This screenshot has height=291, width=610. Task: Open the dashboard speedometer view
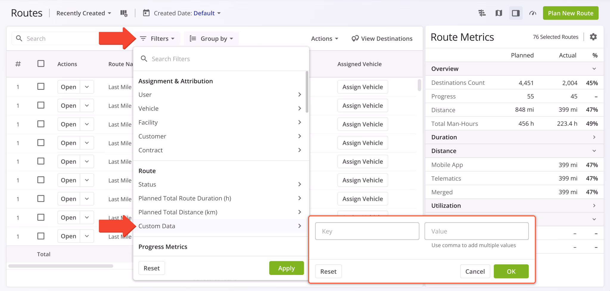pyautogui.click(x=533, y=13)
